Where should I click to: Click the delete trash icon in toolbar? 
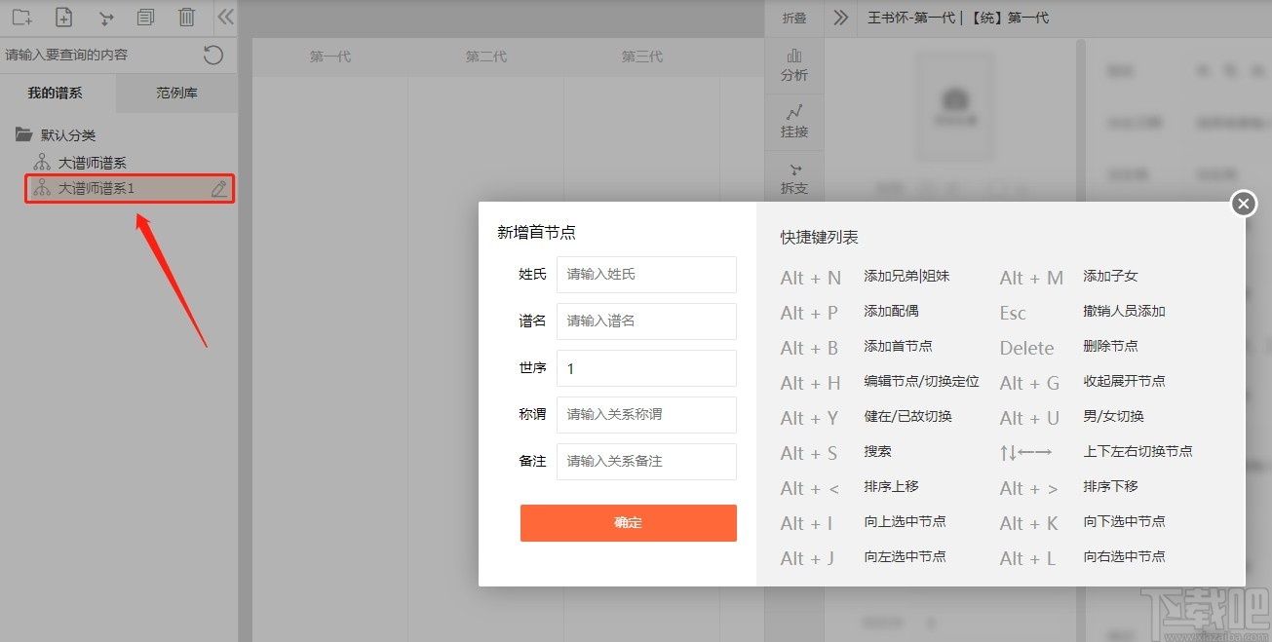187,17
